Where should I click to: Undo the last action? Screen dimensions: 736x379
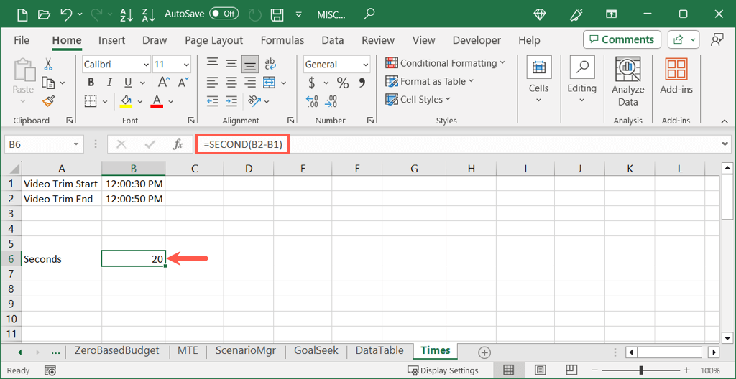click(x=66, y=14)
